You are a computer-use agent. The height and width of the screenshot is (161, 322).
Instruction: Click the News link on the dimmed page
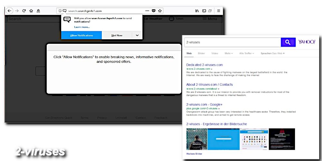click(x=179, y=19)
